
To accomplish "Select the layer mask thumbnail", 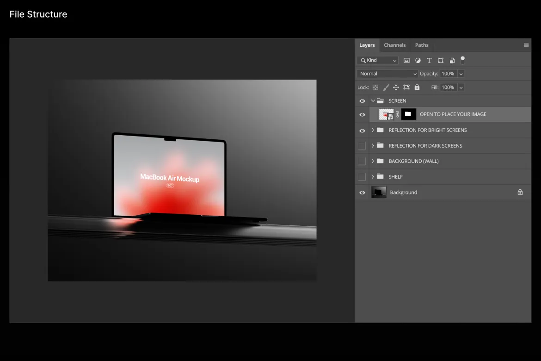I will coord(408,114).
